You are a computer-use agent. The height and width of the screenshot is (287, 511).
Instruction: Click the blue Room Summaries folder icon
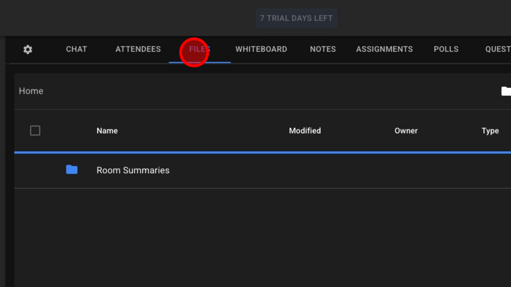tap(72, 170)
